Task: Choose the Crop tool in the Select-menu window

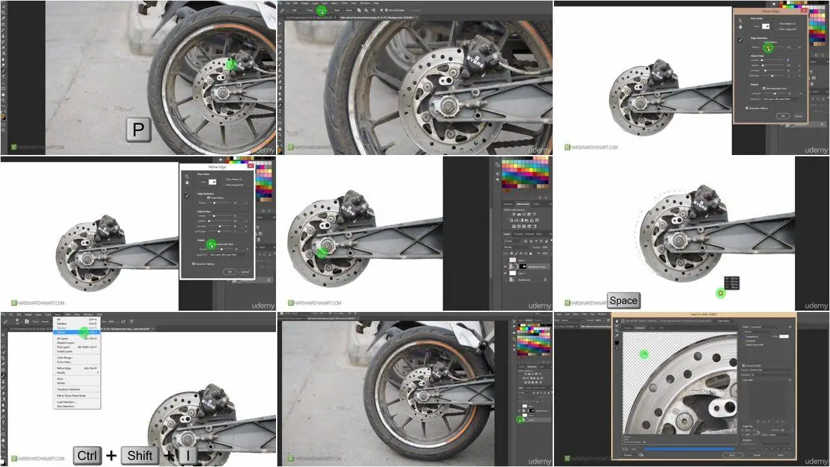Action: (x=3, y=358)
